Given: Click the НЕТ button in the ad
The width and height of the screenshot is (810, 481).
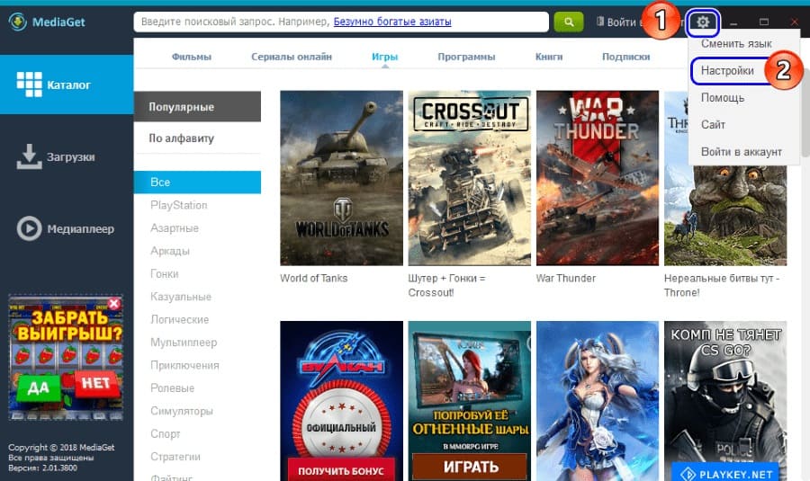Looking at the screenshot, I should point(96,384).
